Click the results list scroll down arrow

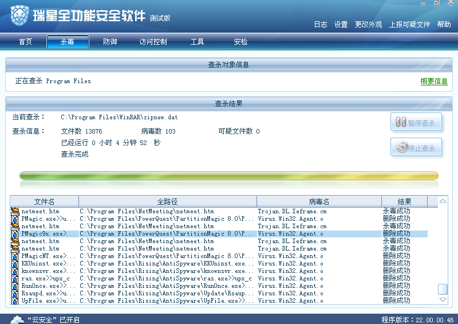tap(443, 300)
